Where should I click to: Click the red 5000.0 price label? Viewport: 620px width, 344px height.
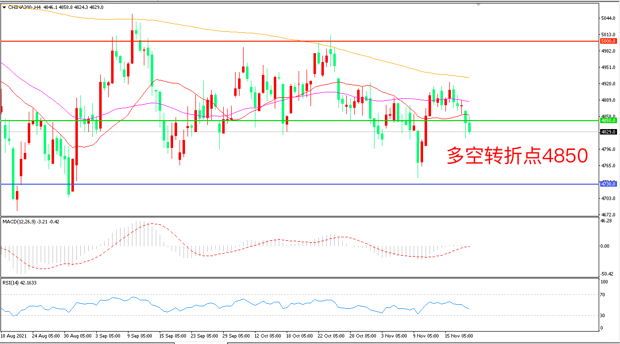pos(608,41)
